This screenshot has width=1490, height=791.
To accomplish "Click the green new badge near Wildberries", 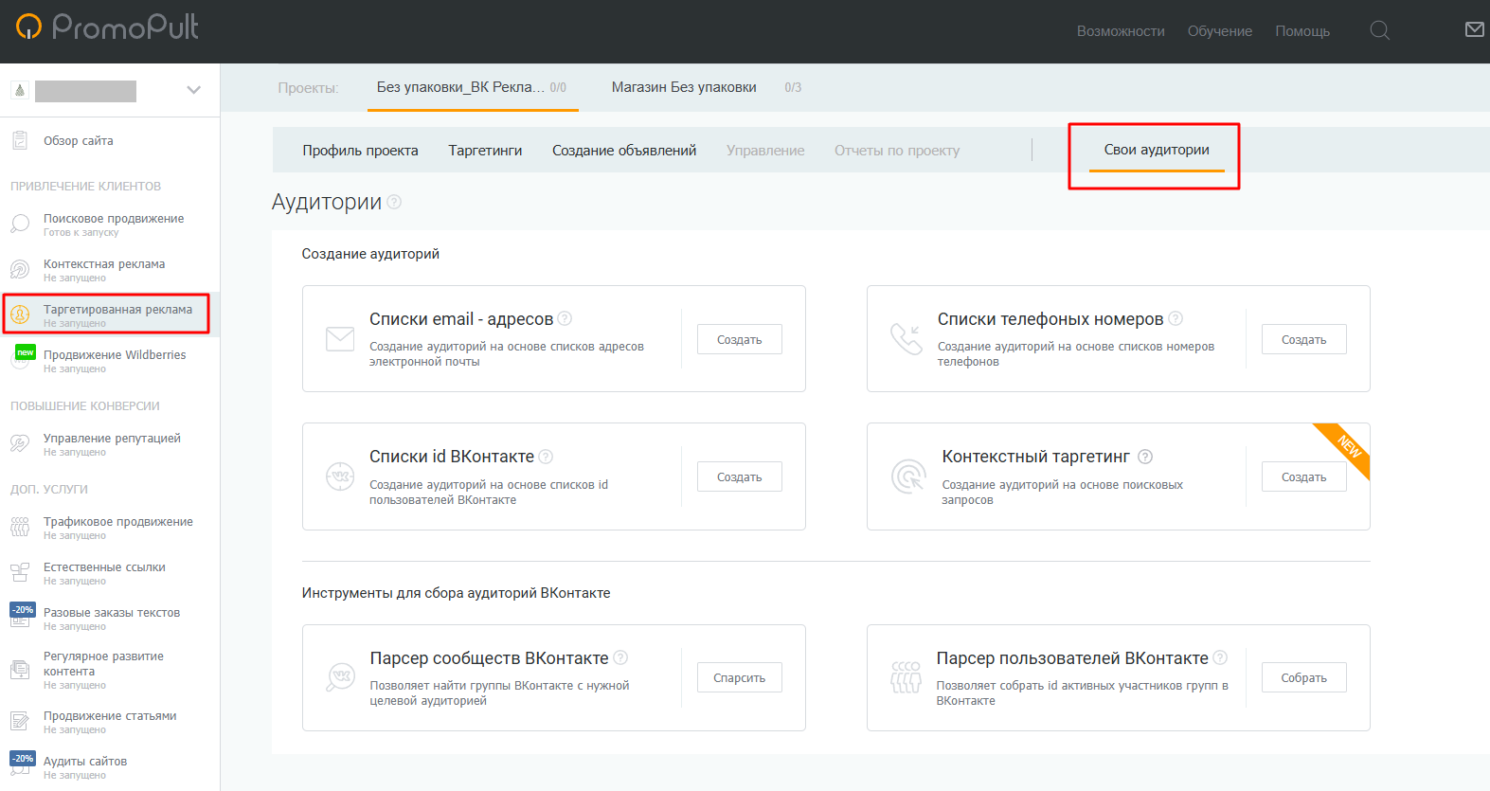I will click(x=26, y=352).
